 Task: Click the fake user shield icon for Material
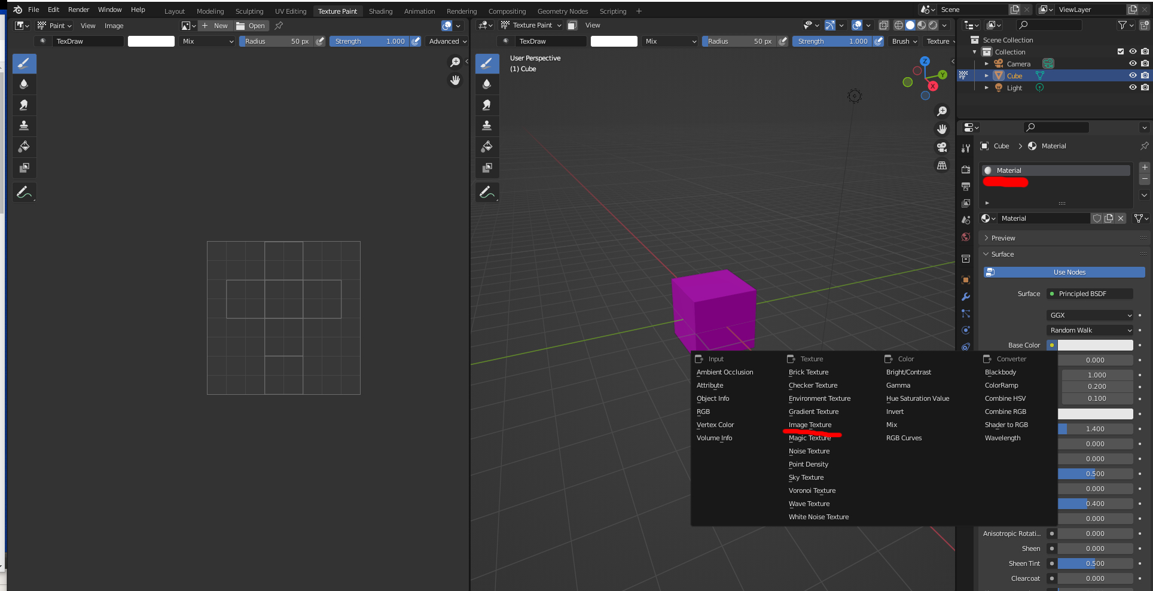[1097, 218]
